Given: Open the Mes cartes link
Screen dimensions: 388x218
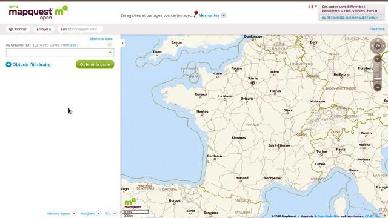Looking at the screenshot, I should click(x=209, y=15).
